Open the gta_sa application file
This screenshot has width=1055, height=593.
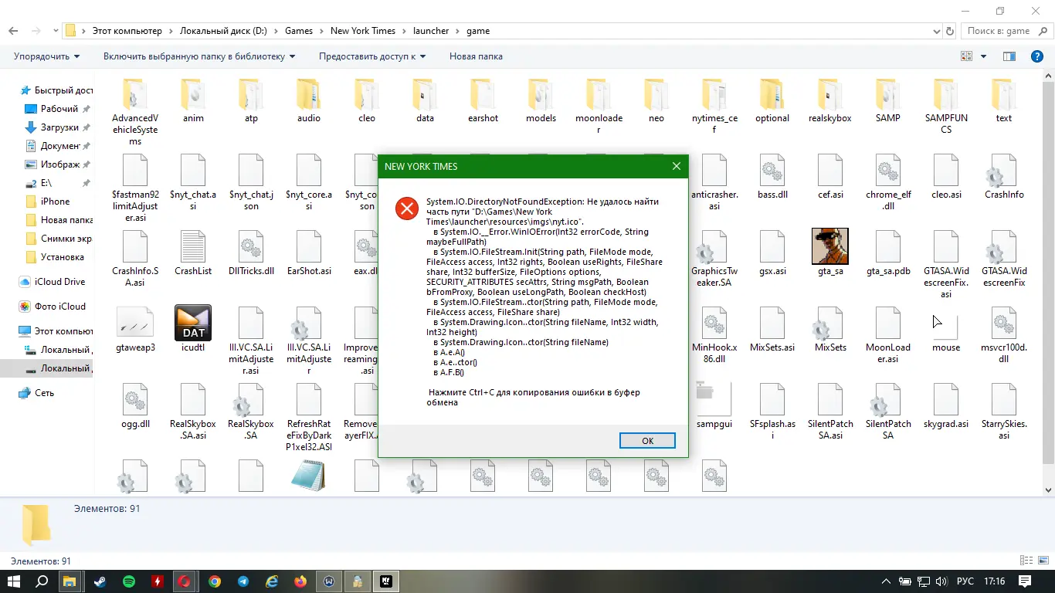[x=830, y=247]
